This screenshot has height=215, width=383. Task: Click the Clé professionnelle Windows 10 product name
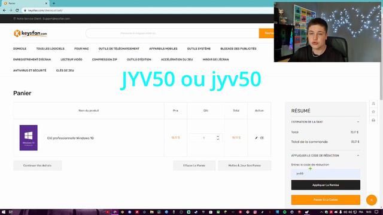(x=71, y=138)
